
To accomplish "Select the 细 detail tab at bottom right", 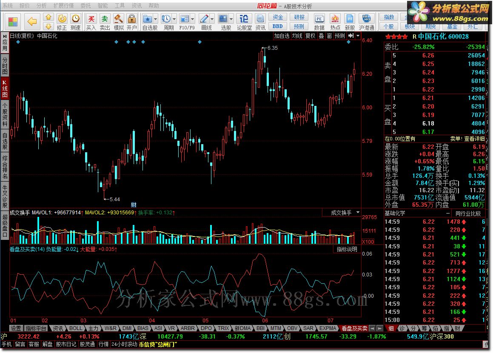I will (x=391, y=328).
